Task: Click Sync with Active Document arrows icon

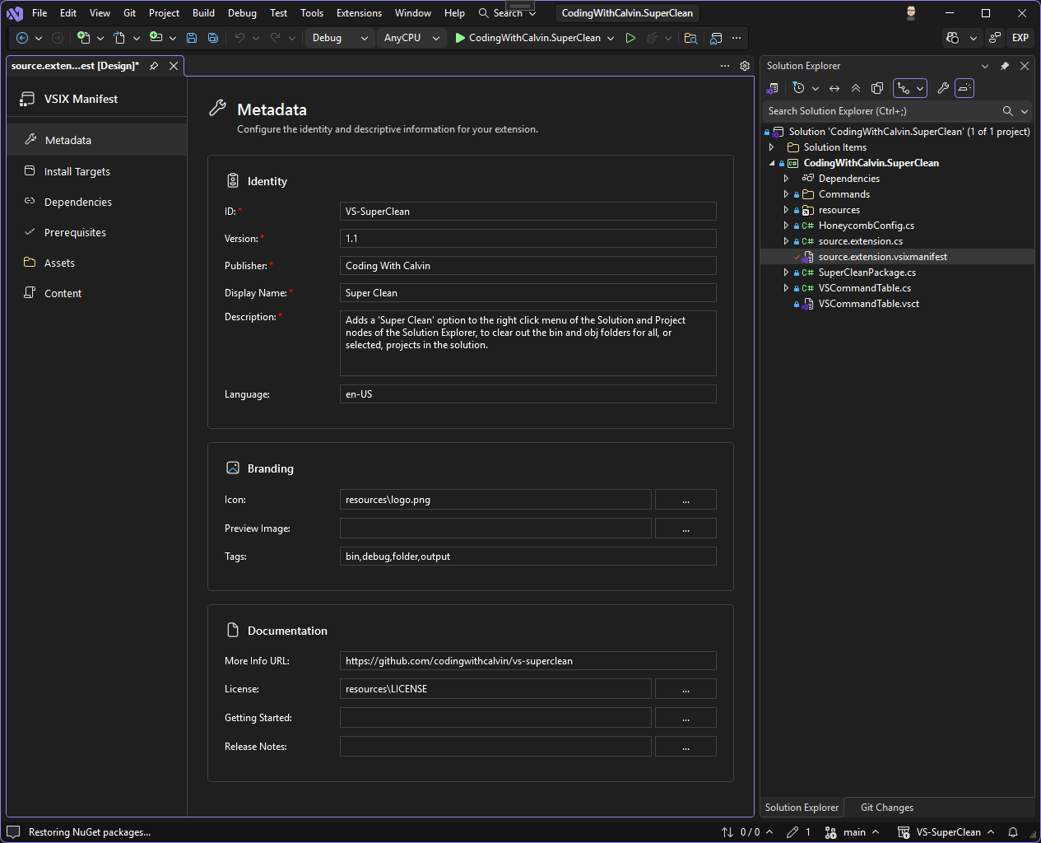Action: pos(834,88)
